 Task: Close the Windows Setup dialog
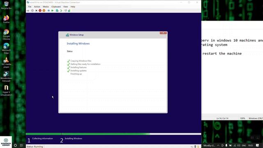point(163,33)
